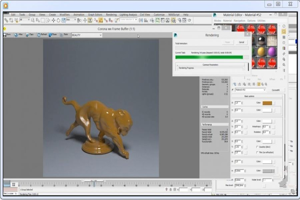Screen dimensions: 300x200
Task: Open Navigation menu in Material Editor
Action: point(239,21)
